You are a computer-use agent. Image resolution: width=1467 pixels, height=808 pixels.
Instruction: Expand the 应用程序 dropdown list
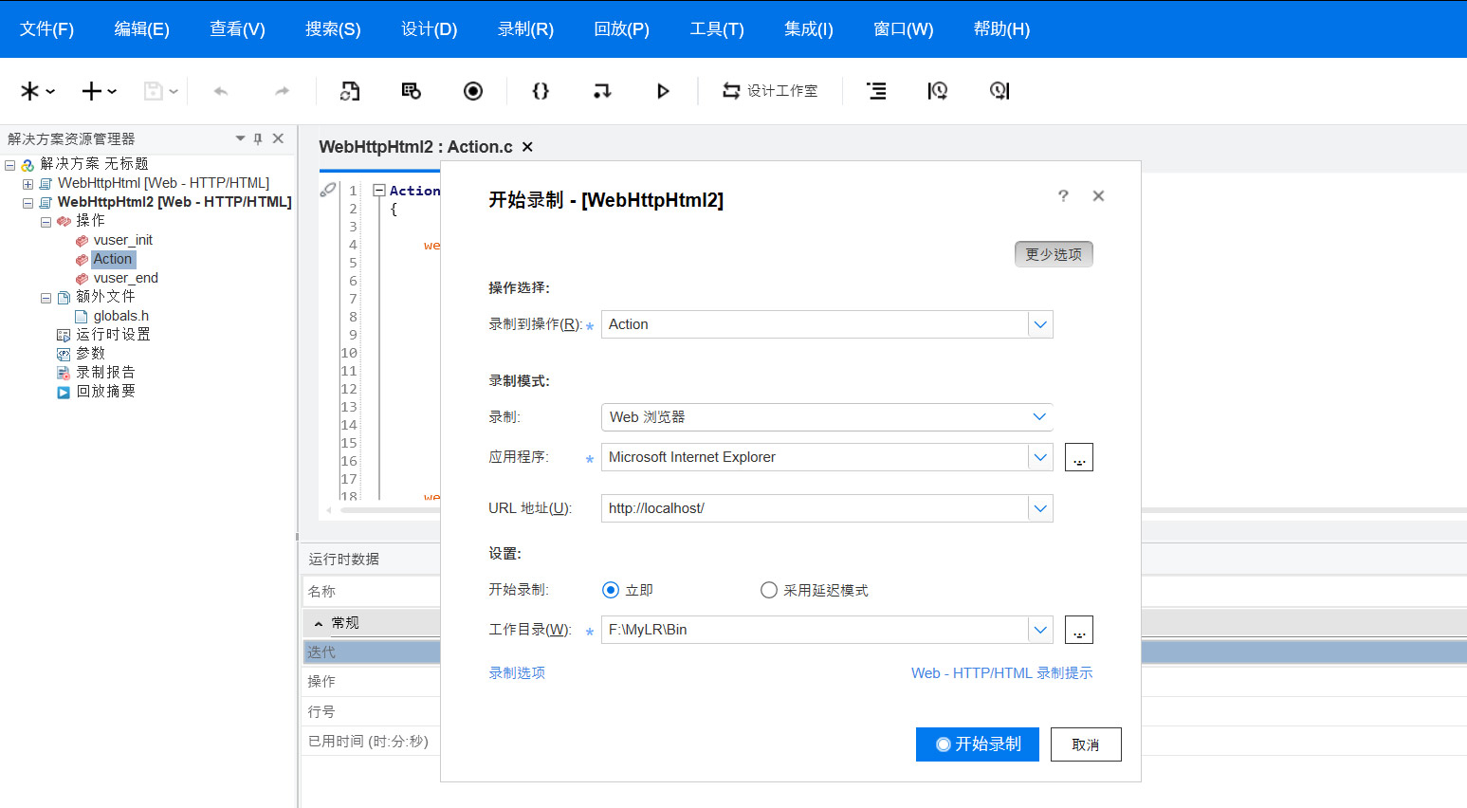click(1039, 456)
